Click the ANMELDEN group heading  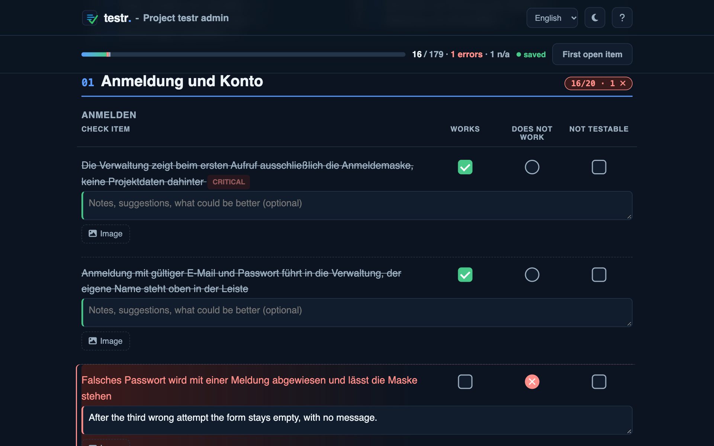pos(109,115)
